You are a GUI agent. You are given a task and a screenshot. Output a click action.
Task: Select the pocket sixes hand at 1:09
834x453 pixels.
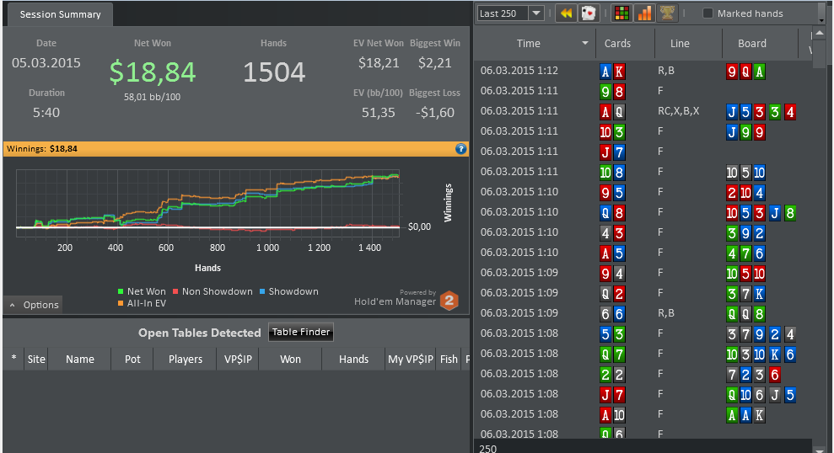click(x=643, y=312)
